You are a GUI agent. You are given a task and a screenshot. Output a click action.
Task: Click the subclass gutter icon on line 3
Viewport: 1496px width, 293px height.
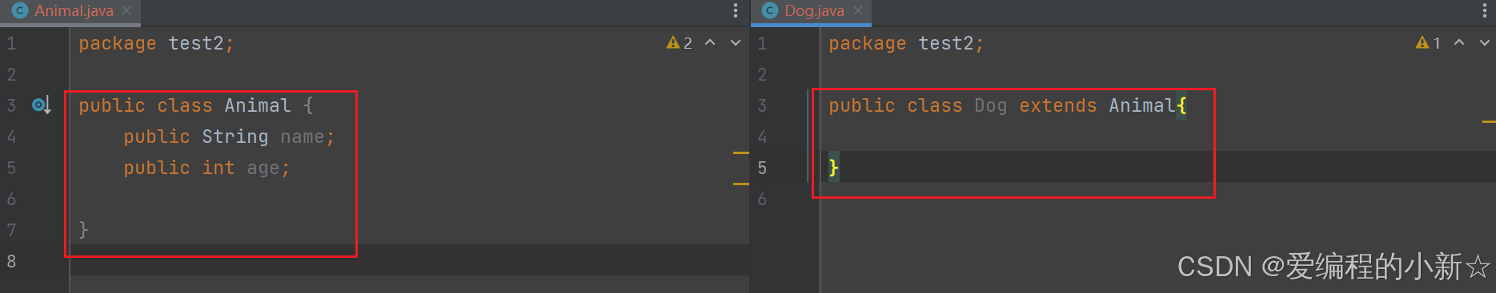click(x=42, y=105)
